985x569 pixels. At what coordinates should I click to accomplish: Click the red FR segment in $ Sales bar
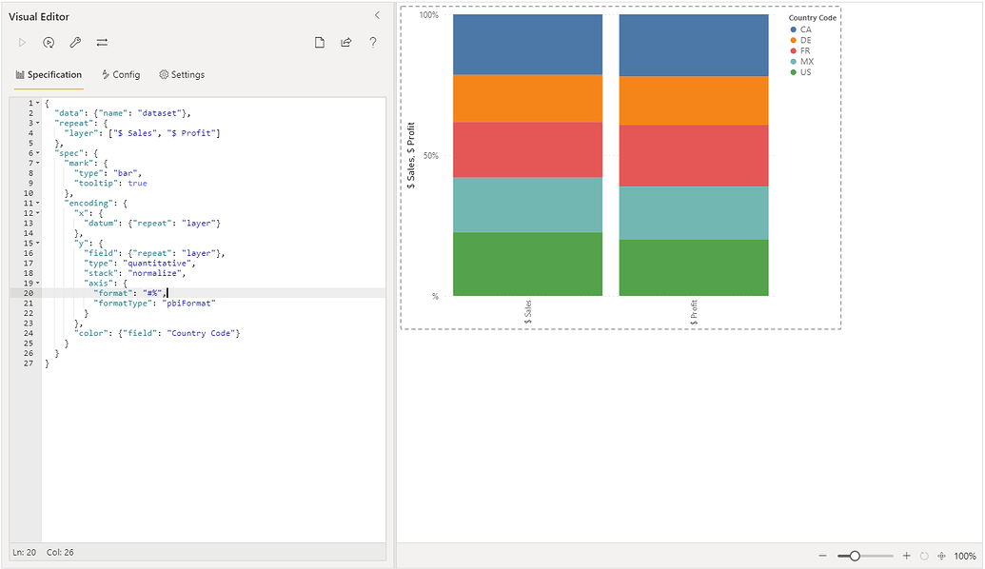point(527,149)
